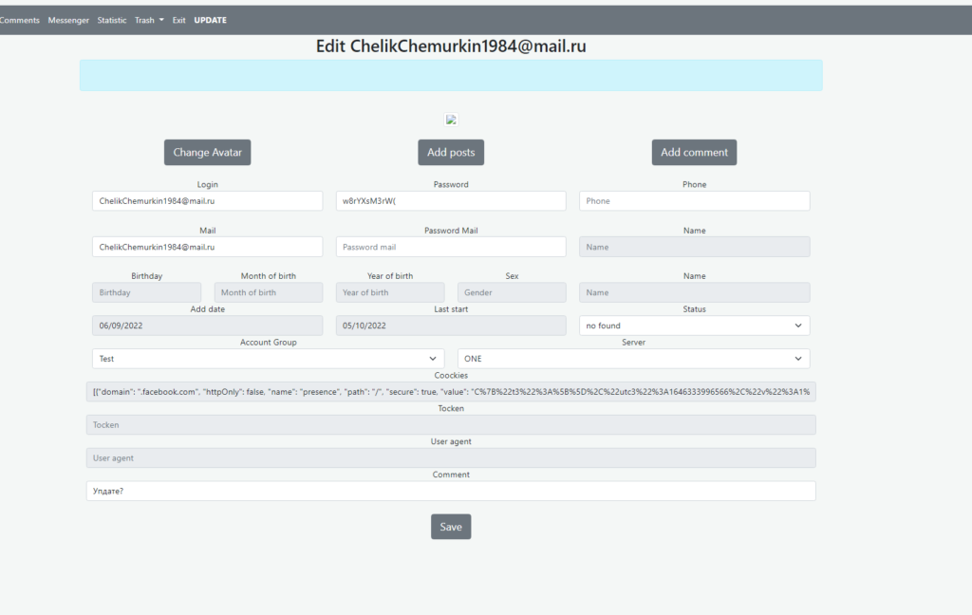The height and width of the screenshot is (615, 972).
Task: Click the Tocken input field
Action: click(x=451, y=424)
